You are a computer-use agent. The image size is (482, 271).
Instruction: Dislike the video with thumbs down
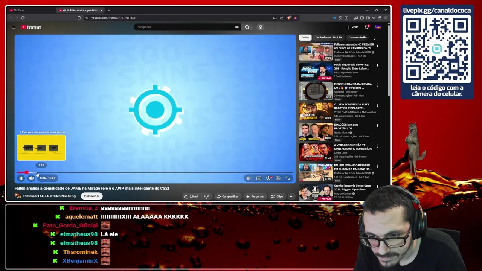(x=206, y=196)
